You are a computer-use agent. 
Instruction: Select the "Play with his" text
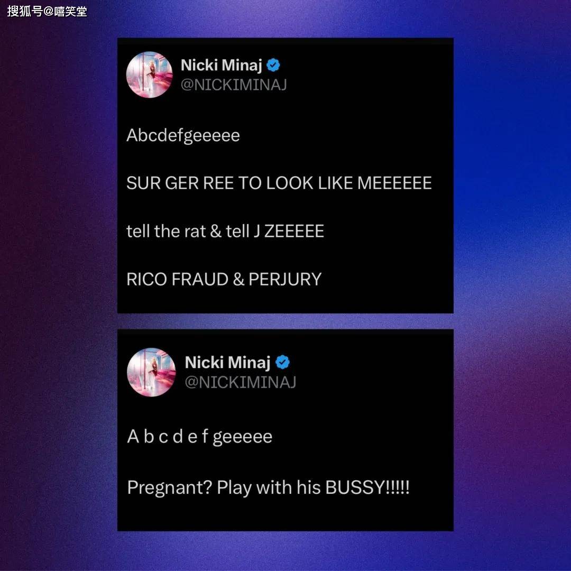(269, 488)
